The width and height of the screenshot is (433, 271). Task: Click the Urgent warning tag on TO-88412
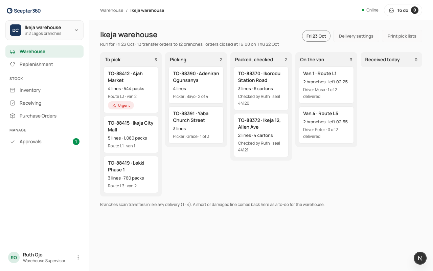121,105
